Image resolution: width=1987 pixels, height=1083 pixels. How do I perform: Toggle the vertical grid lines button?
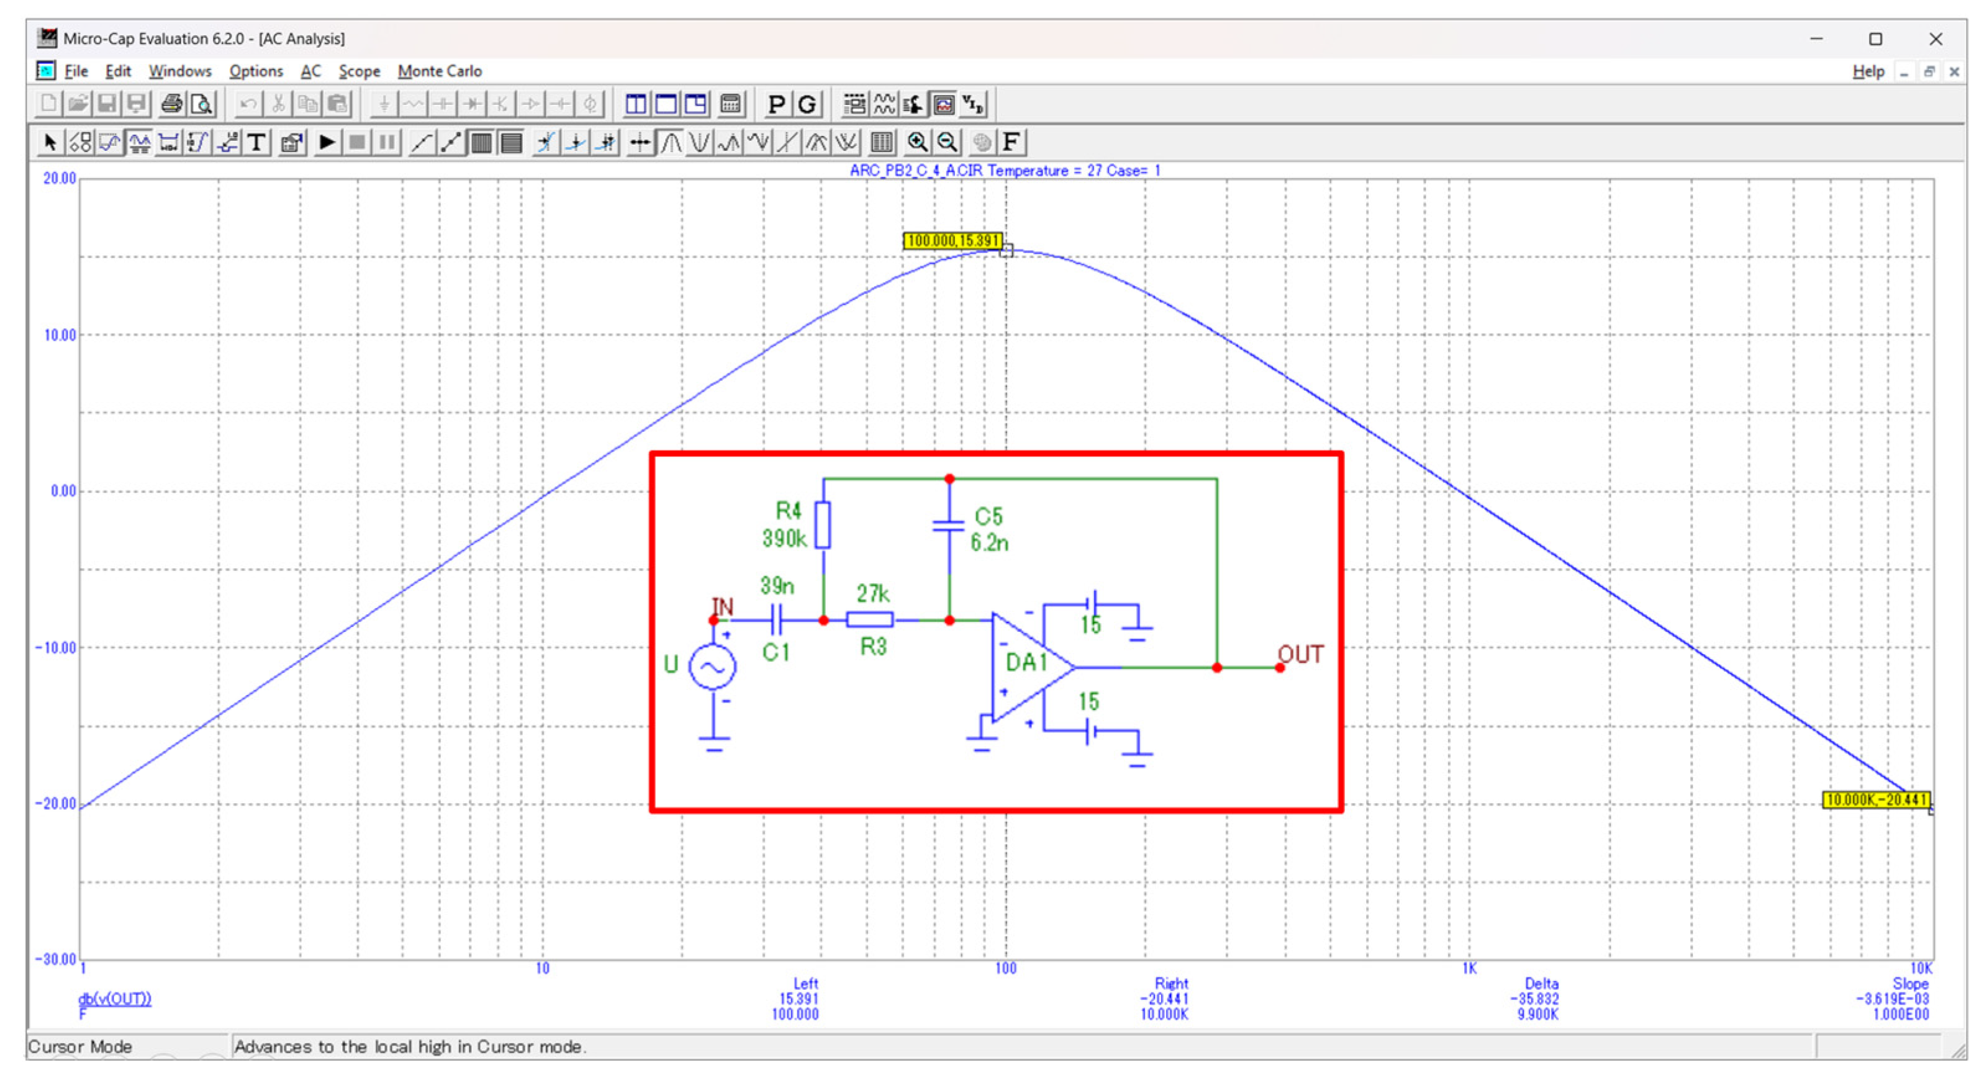pyautogui.click(x=481, y=143)
